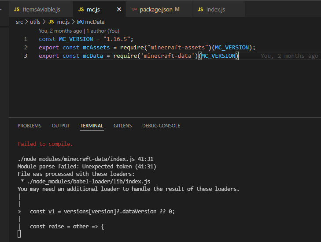321x242 pixels.
Task: Open the PROBLEMS panel tab
Action: pos(30,126)
